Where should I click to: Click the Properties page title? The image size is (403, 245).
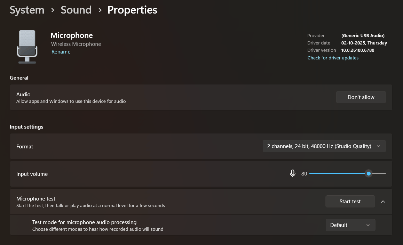pyautogui.click(x=132, y=10)
